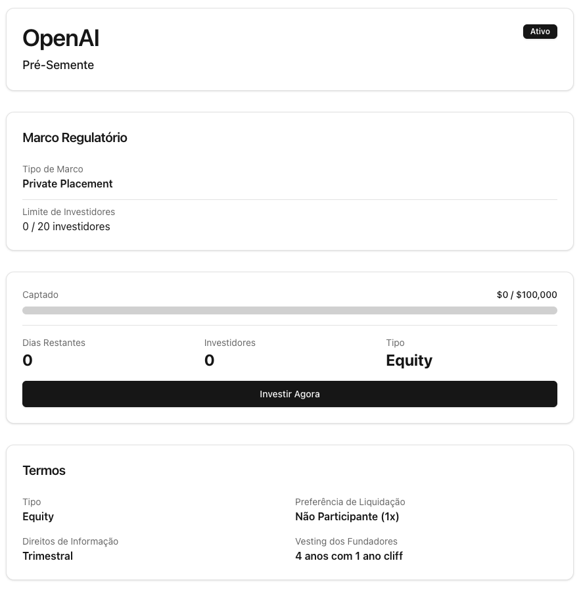The width and height of the screenshot is (581, 590).
Task: Click the Termos section heading
Action: 44,470
